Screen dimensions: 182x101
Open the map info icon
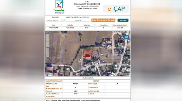[128, 74]
